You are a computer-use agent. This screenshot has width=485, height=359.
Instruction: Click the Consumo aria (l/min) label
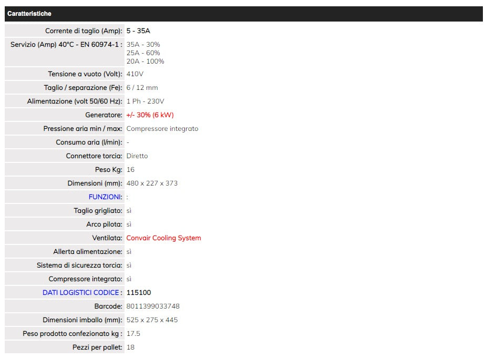point(89,142)
